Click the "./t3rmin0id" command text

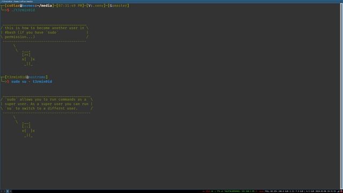tap(23, 10)
